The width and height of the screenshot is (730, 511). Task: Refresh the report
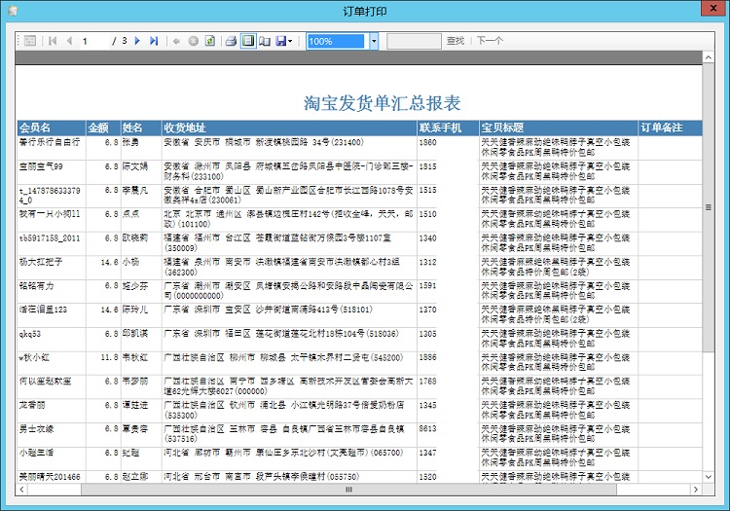tap(209, 41)
